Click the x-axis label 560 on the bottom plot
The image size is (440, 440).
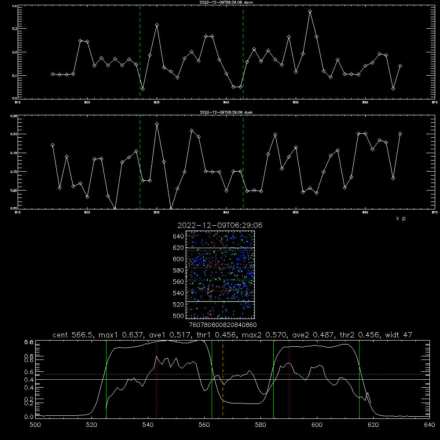(x=204, y=425)
